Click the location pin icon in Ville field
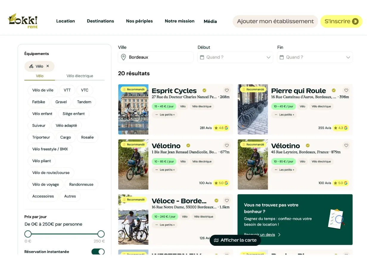The width and height of the screenshot is (367, 277). (x=123, y=57)
